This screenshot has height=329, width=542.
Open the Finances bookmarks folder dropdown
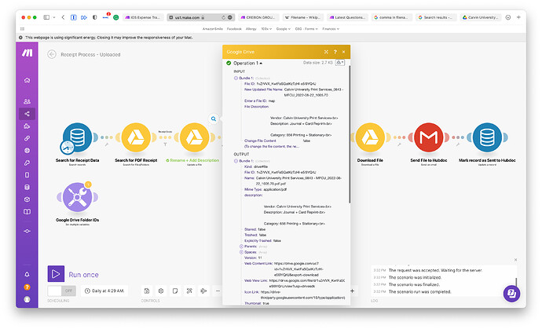point(331,29)
